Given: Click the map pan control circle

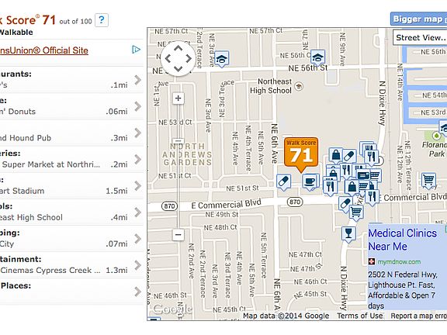Looking at the screenshot, I should 178,59.
